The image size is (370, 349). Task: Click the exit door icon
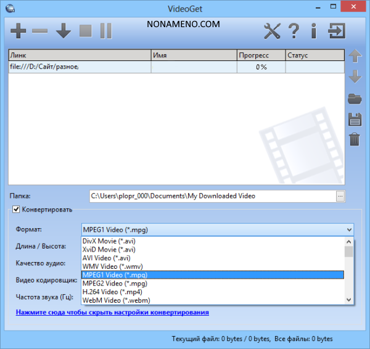point(337,31)
